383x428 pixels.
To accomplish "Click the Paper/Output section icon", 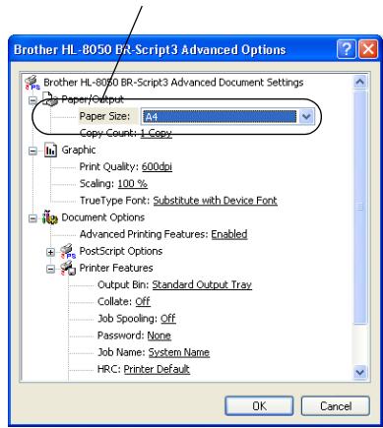I will coord(50,99).
